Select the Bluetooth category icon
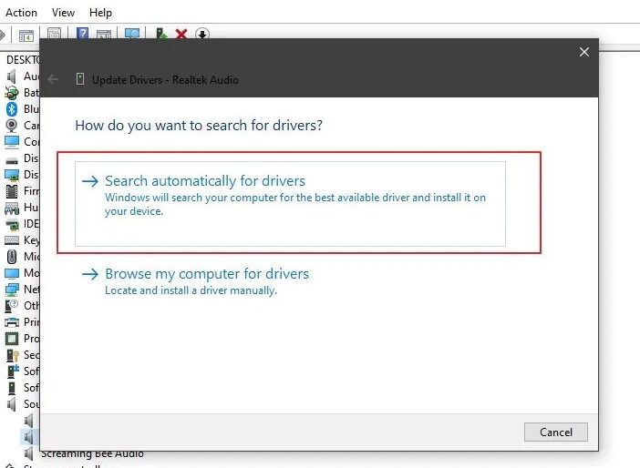The height and width of the screenshot is (468, 640). [12, 109]
